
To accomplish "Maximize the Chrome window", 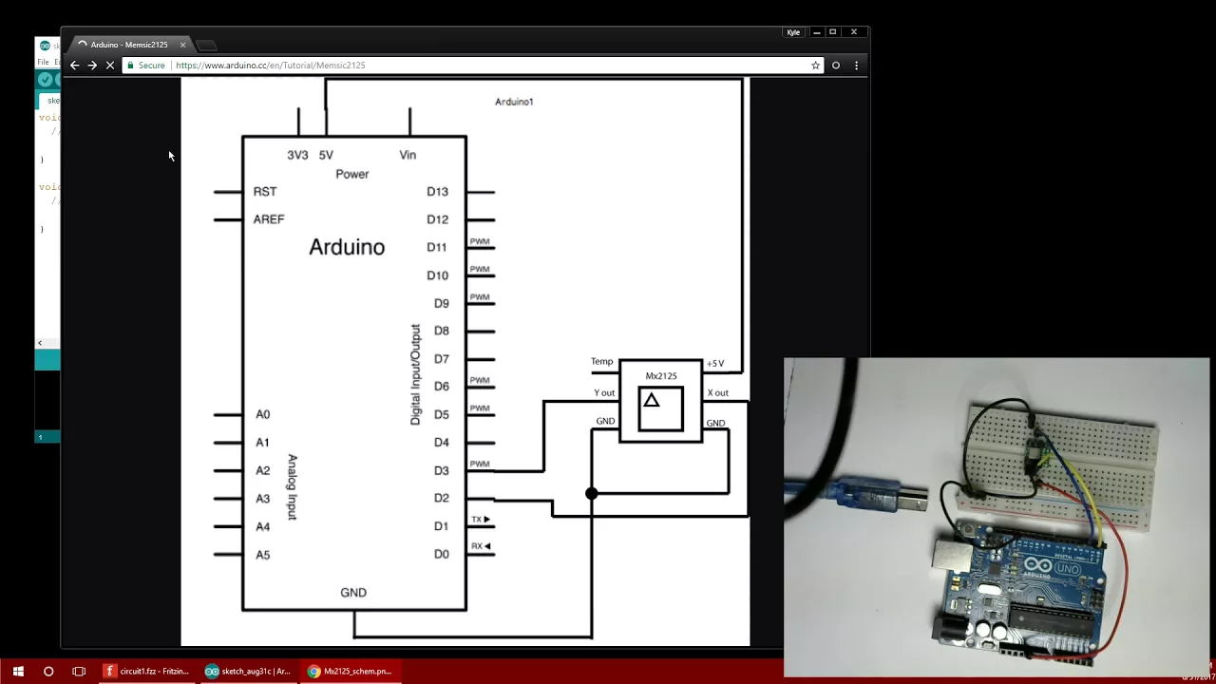I will point(833,32).
